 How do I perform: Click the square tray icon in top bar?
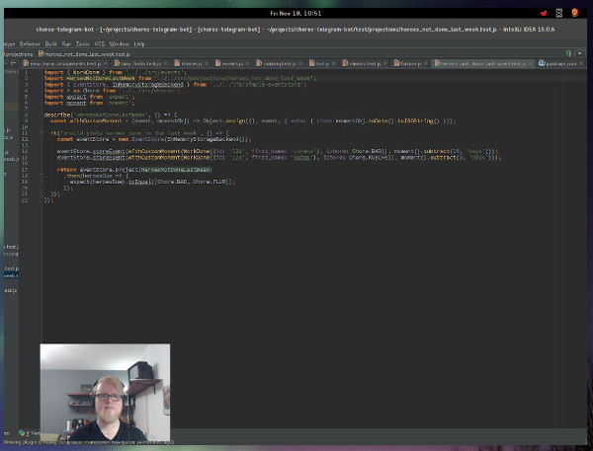pyautogui.click(x=559, y=13)
